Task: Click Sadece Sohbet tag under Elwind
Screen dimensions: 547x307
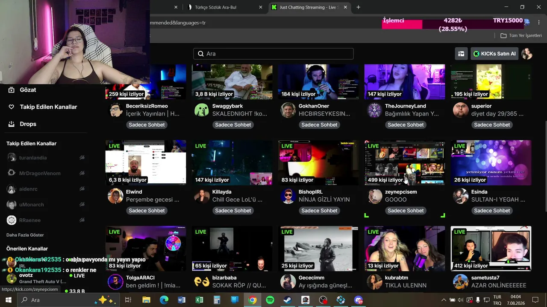Action: (147, 211)
